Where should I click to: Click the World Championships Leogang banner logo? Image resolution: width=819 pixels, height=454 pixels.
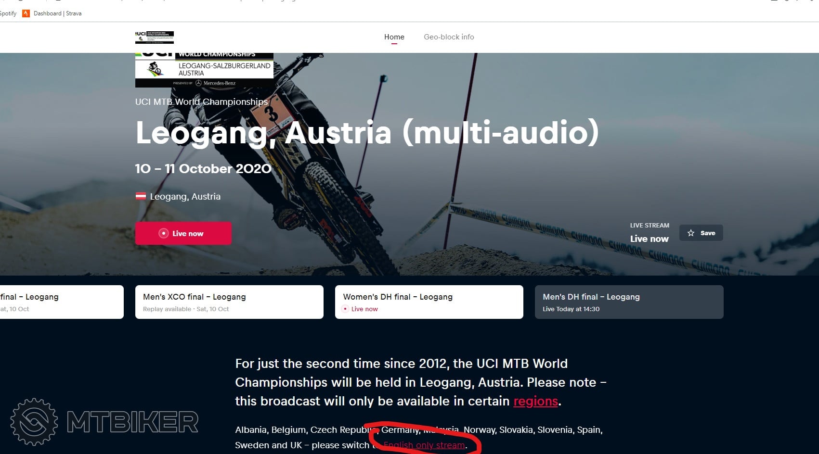204,69
